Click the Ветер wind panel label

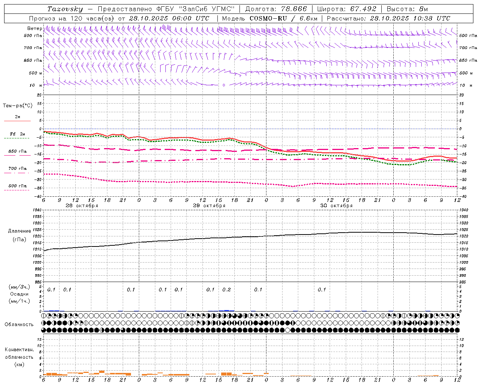tap(35, 28)
